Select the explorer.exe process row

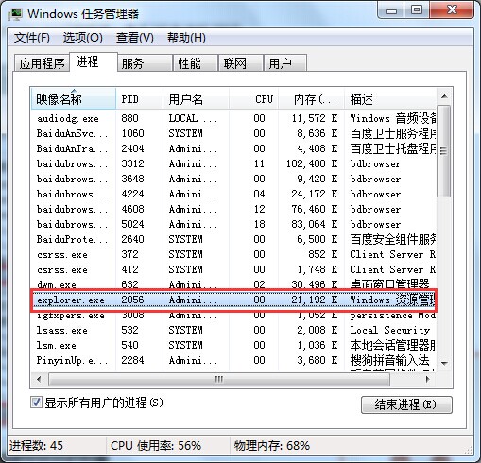(x=234, y=300)
